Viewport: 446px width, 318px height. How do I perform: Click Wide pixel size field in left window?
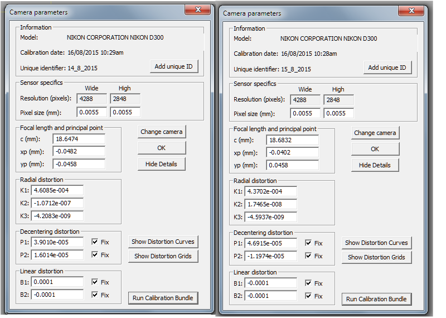(x=92, y=112)
